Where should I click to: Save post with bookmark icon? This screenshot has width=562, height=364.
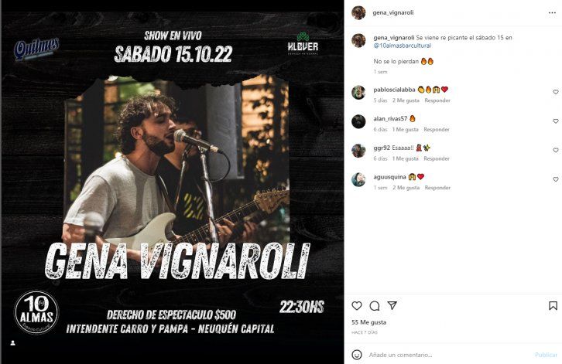click(x=553, y=306)
